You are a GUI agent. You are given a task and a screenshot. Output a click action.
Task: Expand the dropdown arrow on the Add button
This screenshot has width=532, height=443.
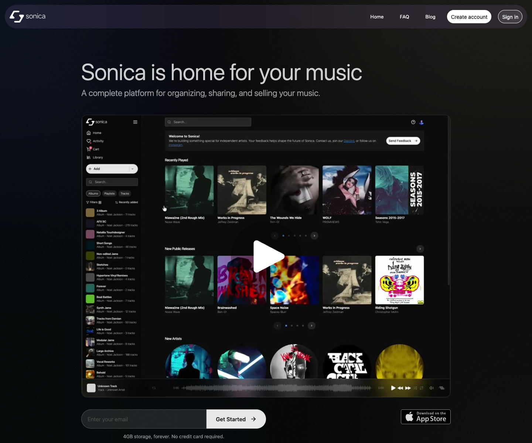[x=133, y=169]
